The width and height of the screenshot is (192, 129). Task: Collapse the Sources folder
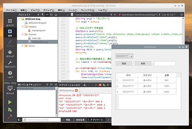23,34
